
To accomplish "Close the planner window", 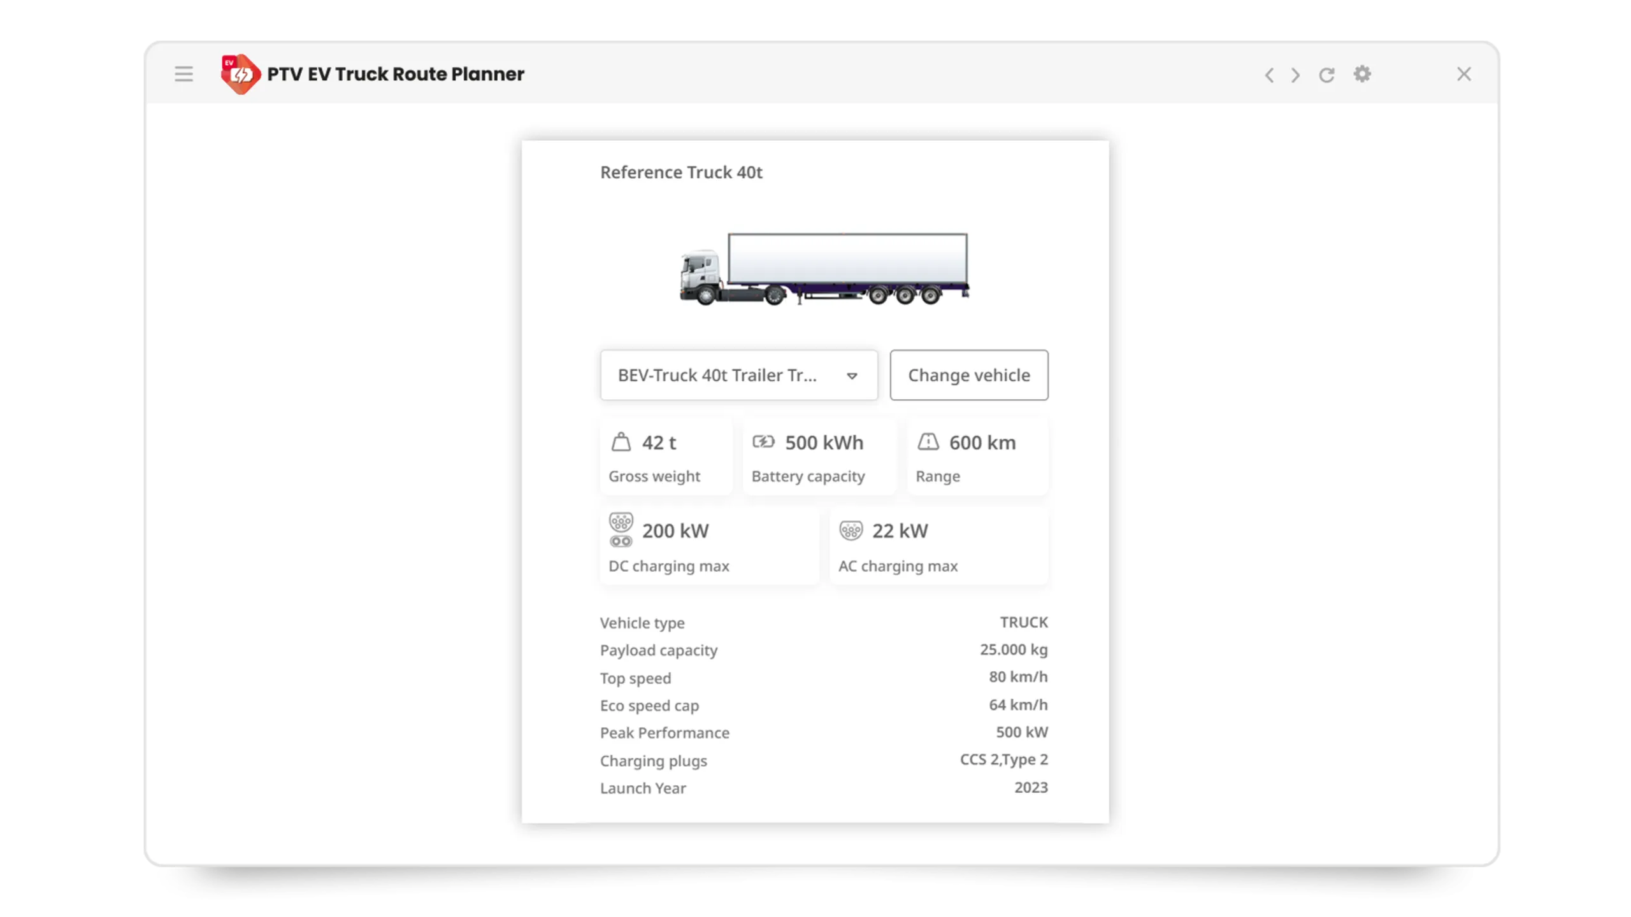I will pyautogui.click(x=1464, y=74).
